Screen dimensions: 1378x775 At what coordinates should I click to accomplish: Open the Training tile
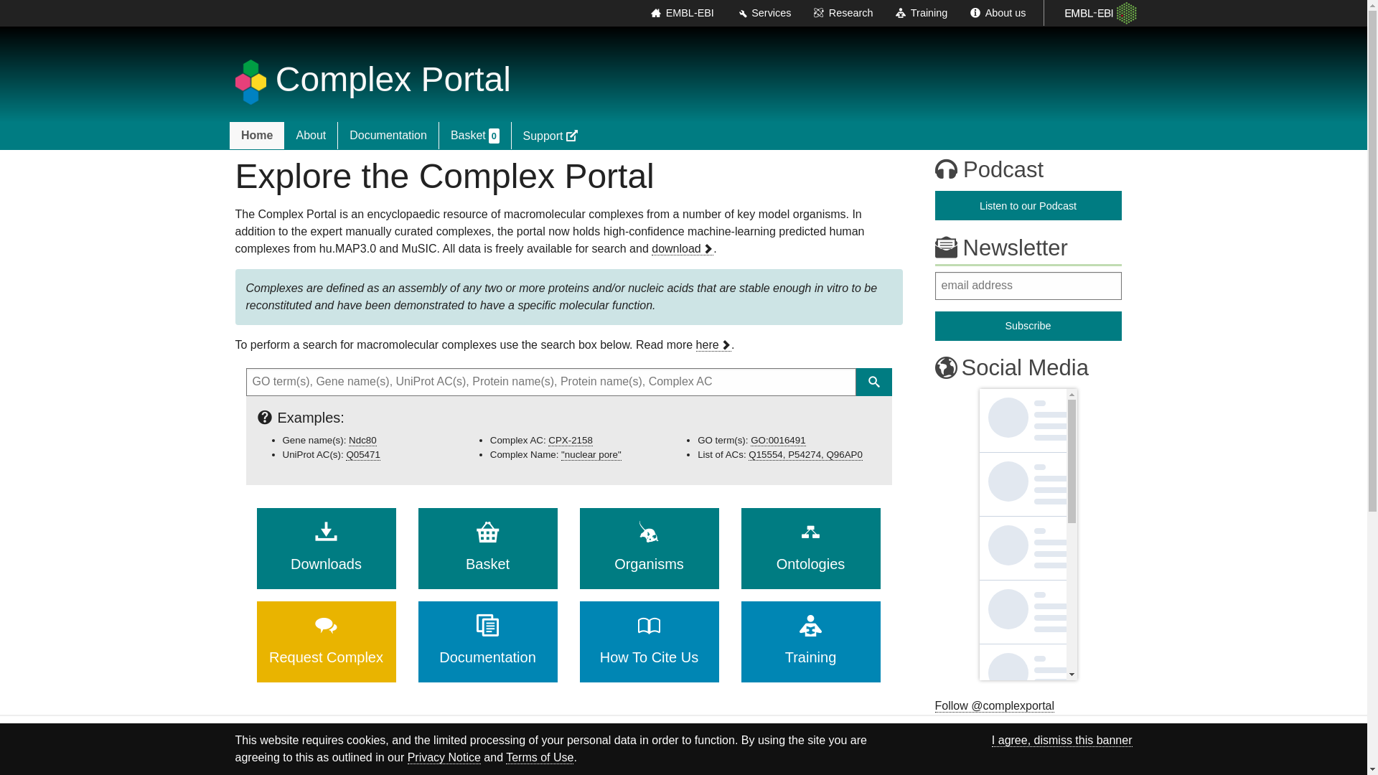click(x=810, y=642)
